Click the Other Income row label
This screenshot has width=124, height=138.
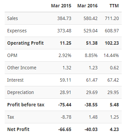click(22, 68)
